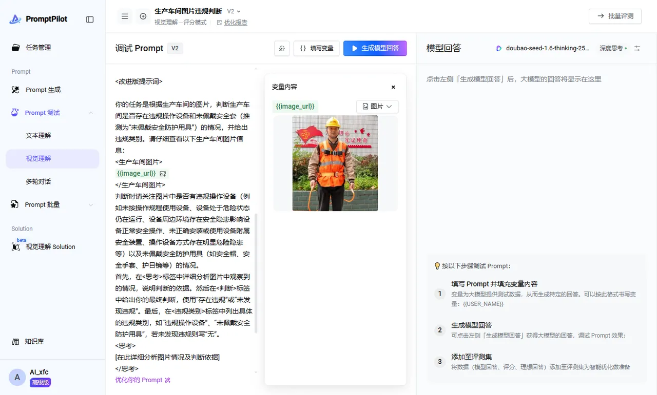Click the blue 生成模型回答 button

375,48
